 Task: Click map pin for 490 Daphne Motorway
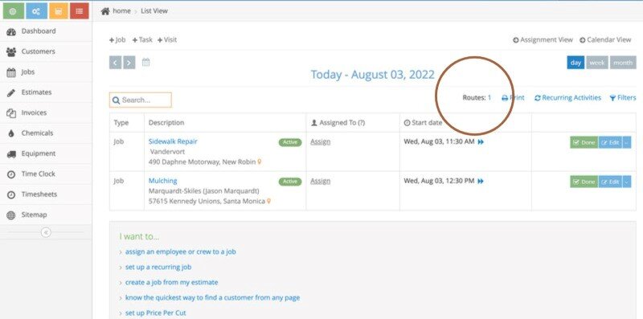pos(259,162)
